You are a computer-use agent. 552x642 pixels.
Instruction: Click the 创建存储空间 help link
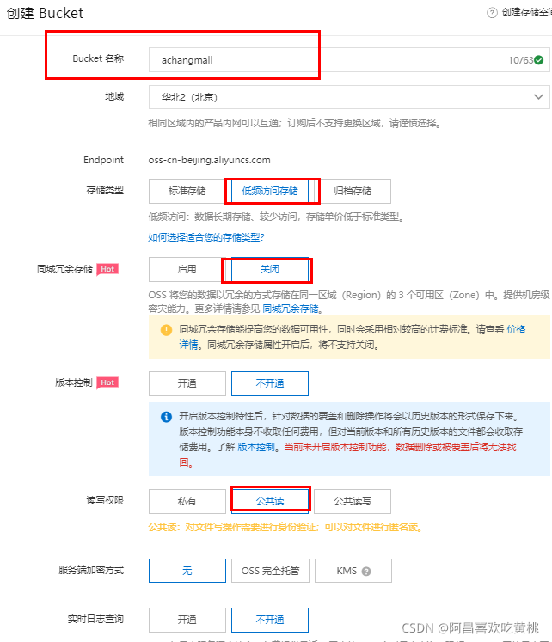click(x=526, y=13)
